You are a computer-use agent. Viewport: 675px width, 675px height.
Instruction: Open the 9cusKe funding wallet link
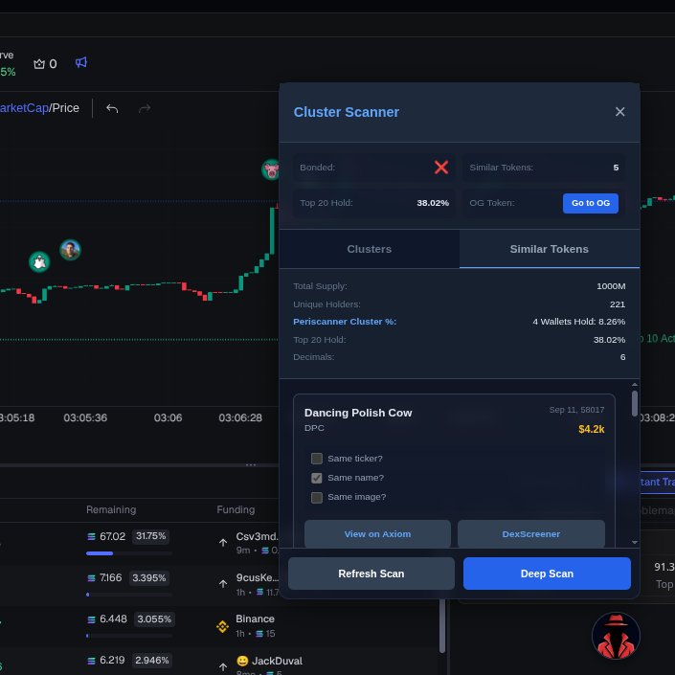(257, 577)
